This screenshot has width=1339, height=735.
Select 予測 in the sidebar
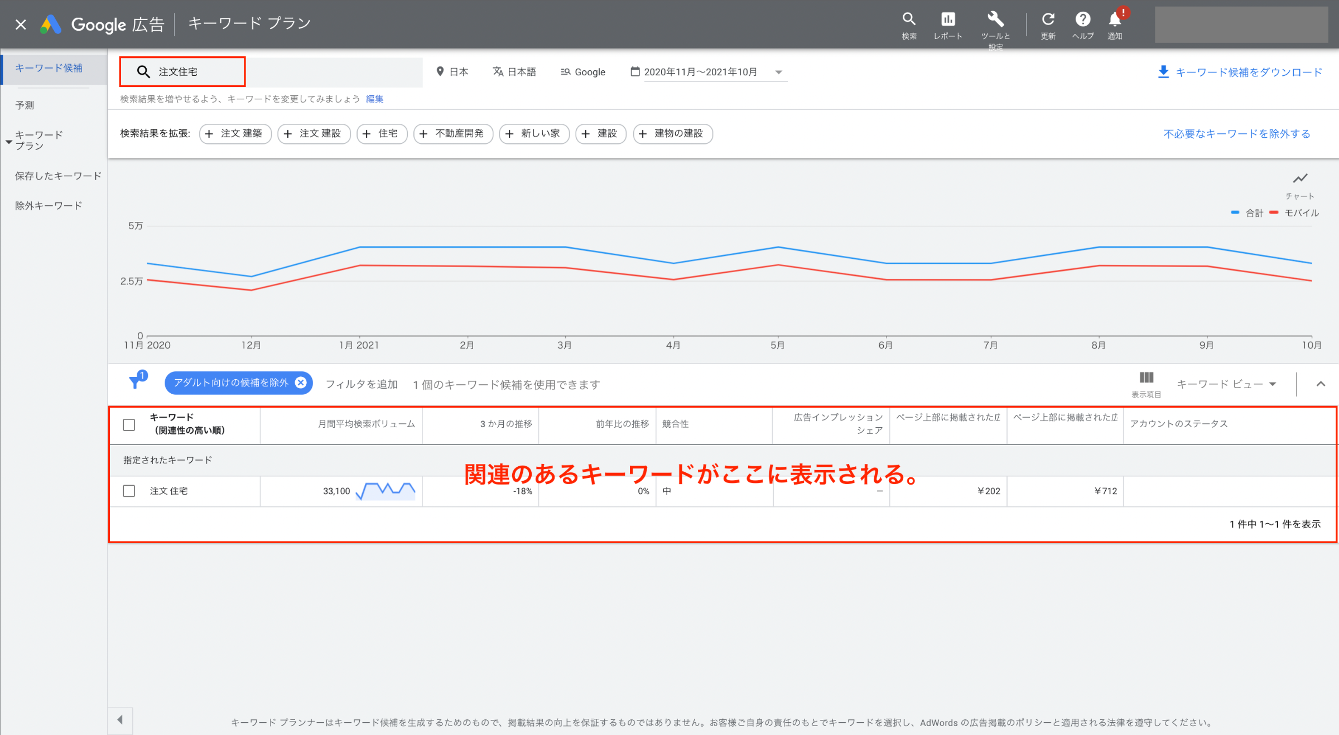[25, 105]
